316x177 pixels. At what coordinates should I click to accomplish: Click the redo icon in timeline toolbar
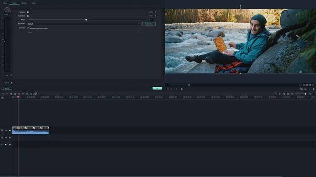point(7,94)
